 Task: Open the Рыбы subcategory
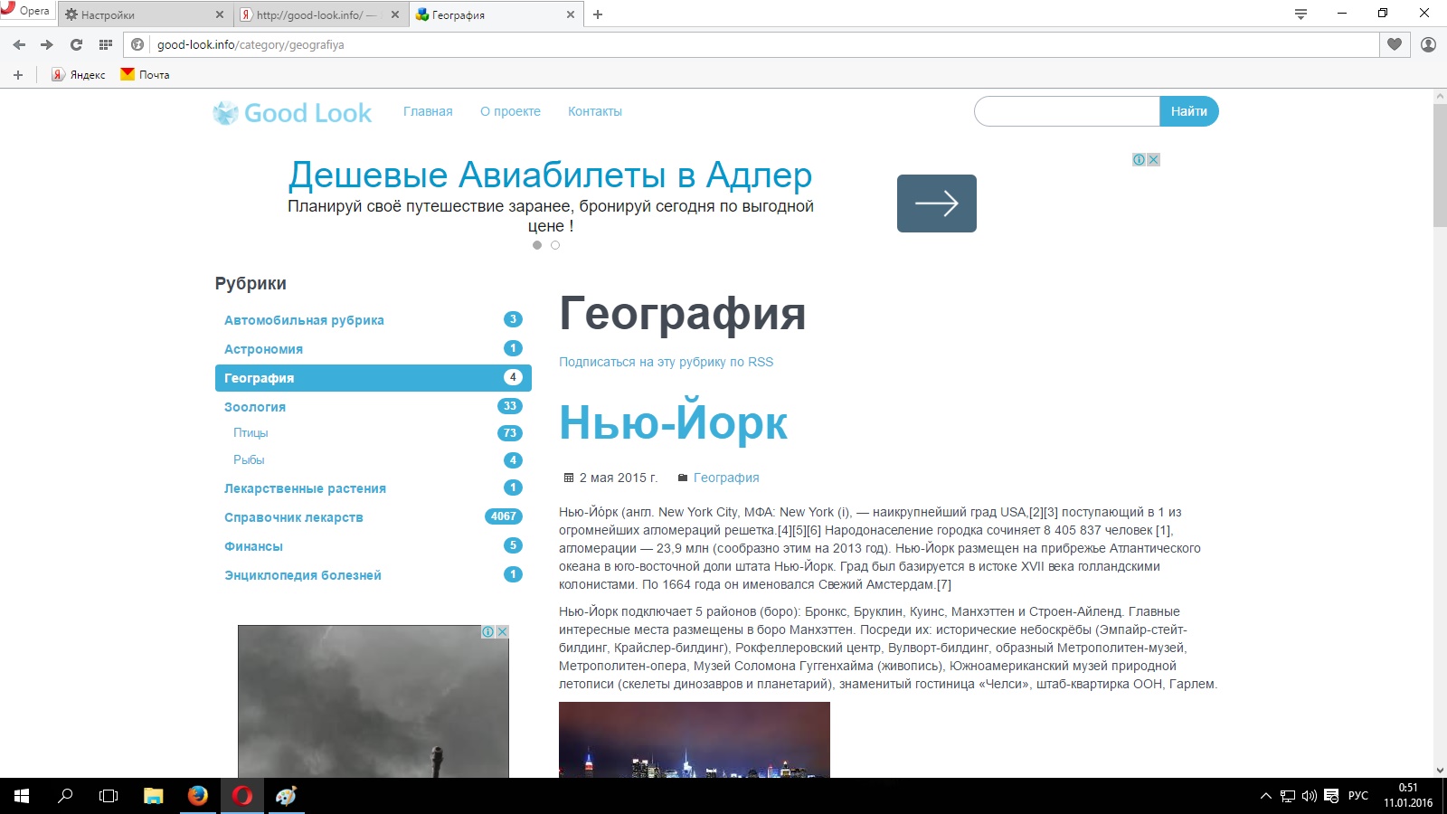coord(249,459)
